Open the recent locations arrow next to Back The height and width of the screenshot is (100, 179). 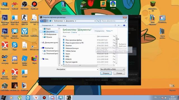tap(47, 21)
